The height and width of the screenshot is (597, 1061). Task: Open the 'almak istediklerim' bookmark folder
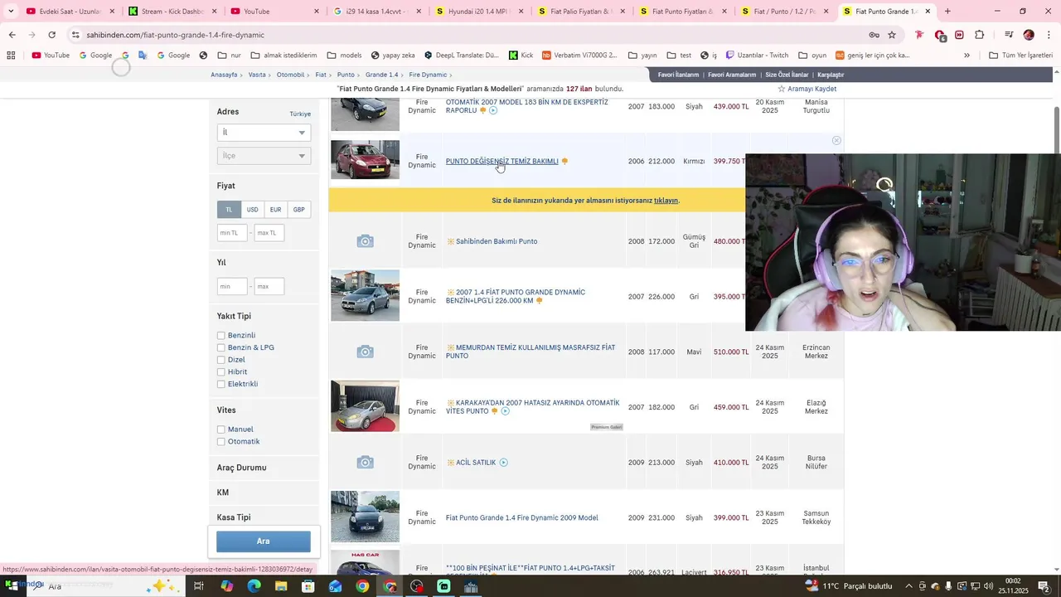(283, 56)
